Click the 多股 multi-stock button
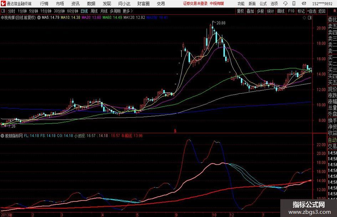This screenshot has height=217, width=337. pos(260,11)
